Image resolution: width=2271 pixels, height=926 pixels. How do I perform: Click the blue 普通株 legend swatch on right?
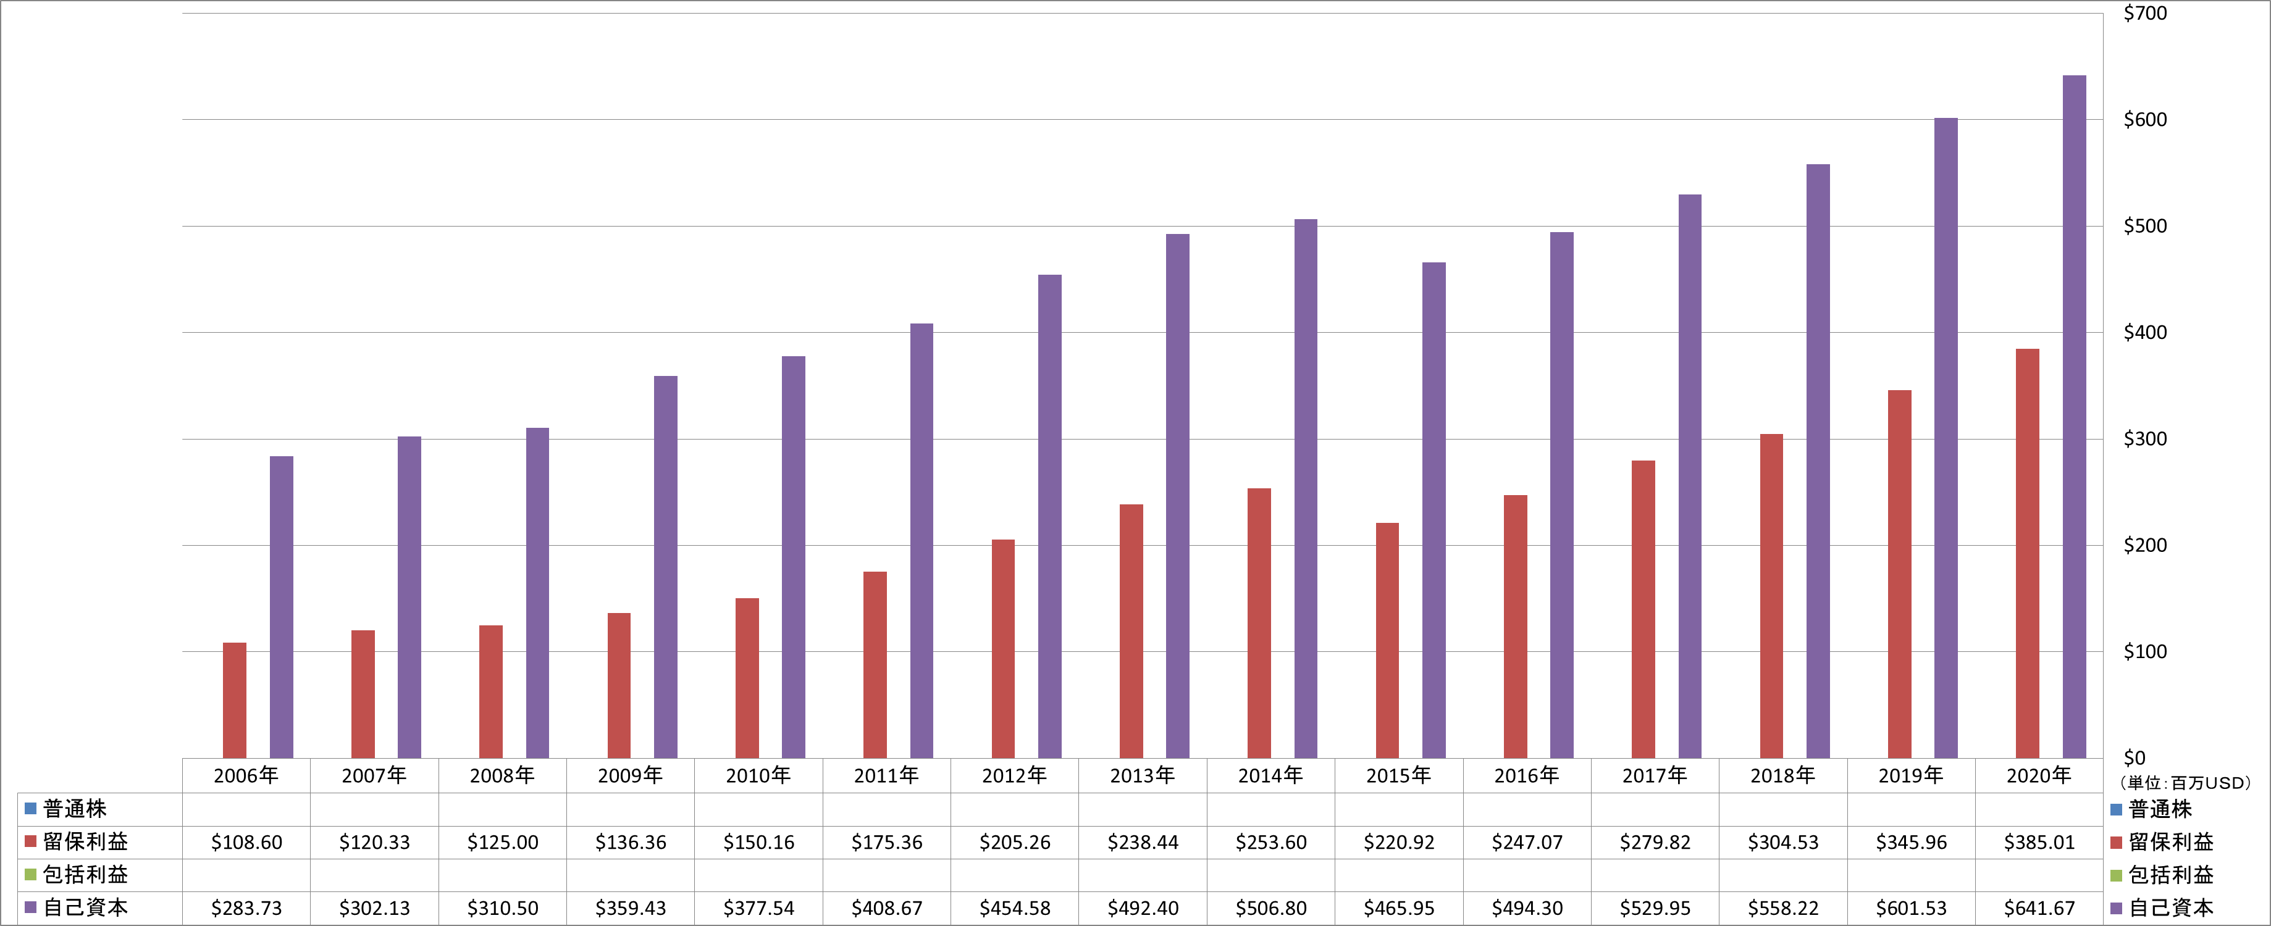[x=2116, y=809]
